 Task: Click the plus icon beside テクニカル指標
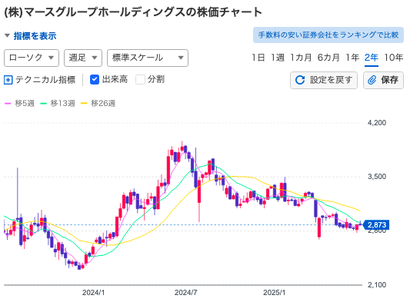(x=8, y=80)
